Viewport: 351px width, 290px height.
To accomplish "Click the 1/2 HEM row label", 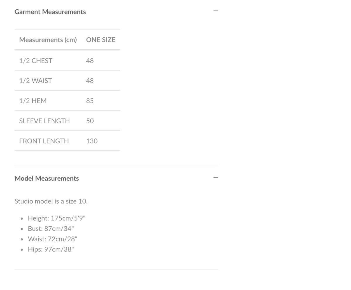I will [x=33, y=101].
